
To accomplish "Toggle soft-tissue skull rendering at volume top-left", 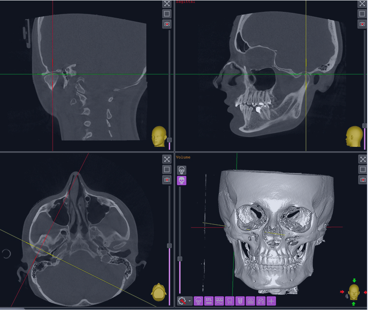I will click(x=182, y=170).
